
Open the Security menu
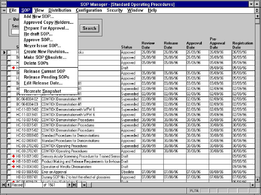[x=115, y=10]
